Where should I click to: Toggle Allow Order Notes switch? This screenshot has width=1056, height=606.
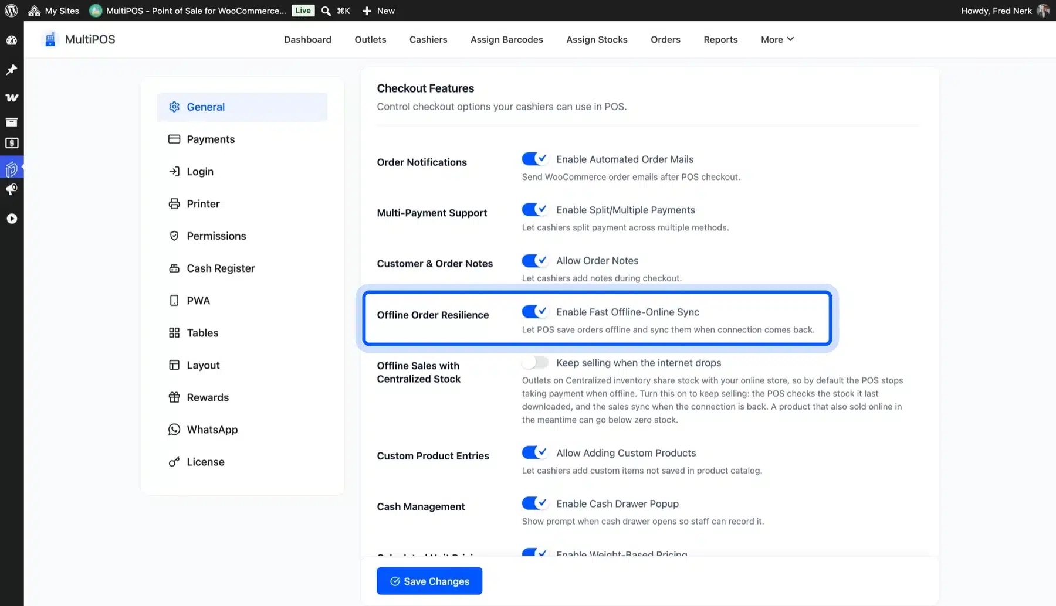point(534,260)
